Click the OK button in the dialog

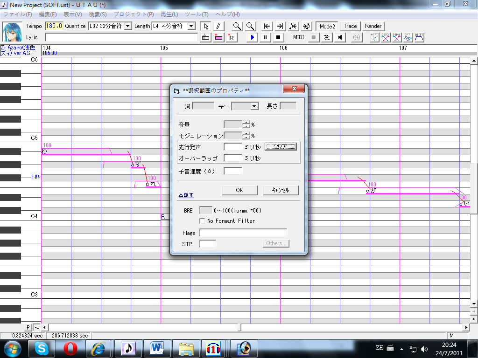239,190
